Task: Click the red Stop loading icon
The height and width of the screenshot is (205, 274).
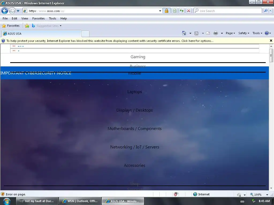Action: click(x=189, y=11)
